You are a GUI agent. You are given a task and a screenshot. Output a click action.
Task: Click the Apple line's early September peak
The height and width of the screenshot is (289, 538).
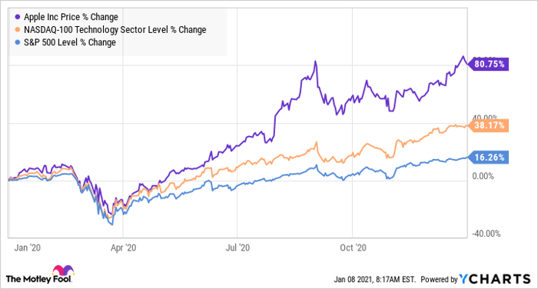point(315,61)
